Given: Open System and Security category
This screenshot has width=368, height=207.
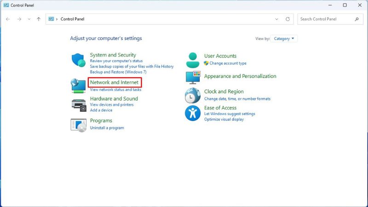Looking at the screenshot, I should pos(113,55).
